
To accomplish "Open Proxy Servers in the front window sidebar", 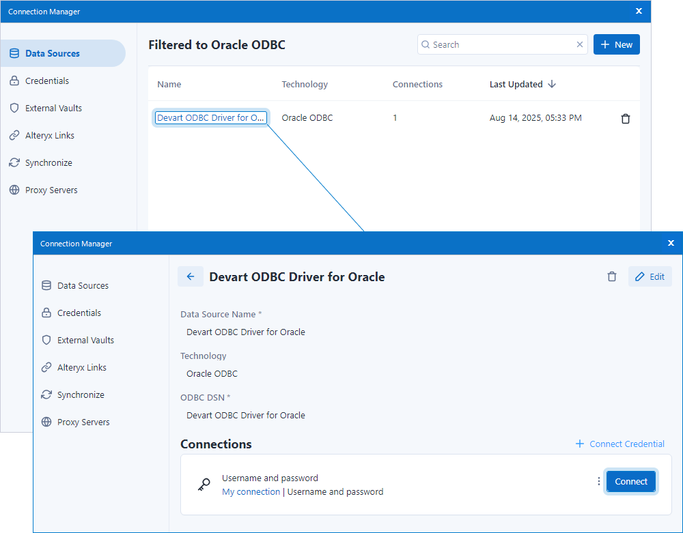I will pos(83,422).
